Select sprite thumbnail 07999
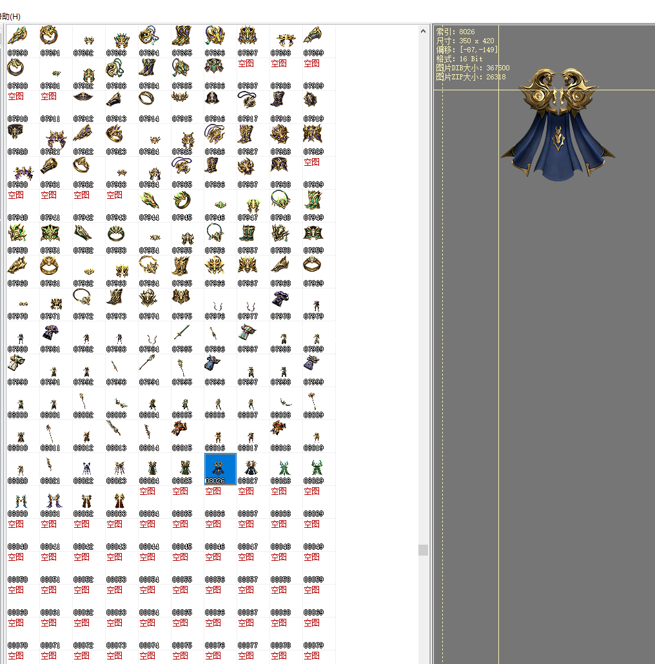The image size is (655, 664). (x=318, y=370)
